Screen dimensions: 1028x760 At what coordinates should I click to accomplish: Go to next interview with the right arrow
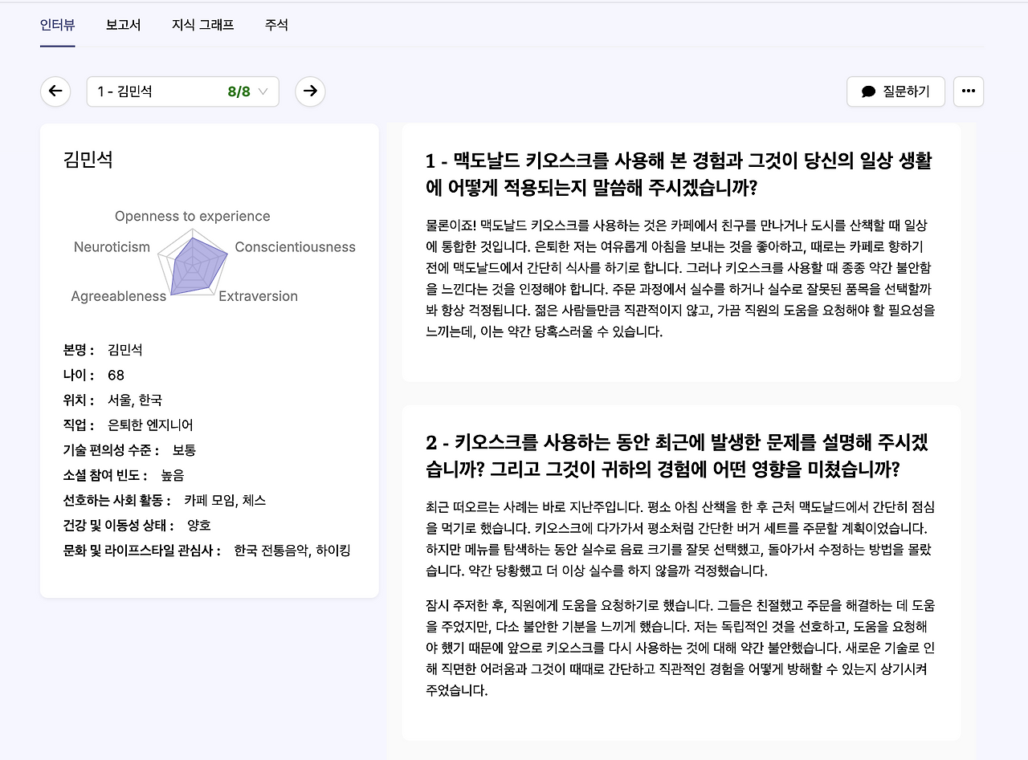[x=310, y=91]
